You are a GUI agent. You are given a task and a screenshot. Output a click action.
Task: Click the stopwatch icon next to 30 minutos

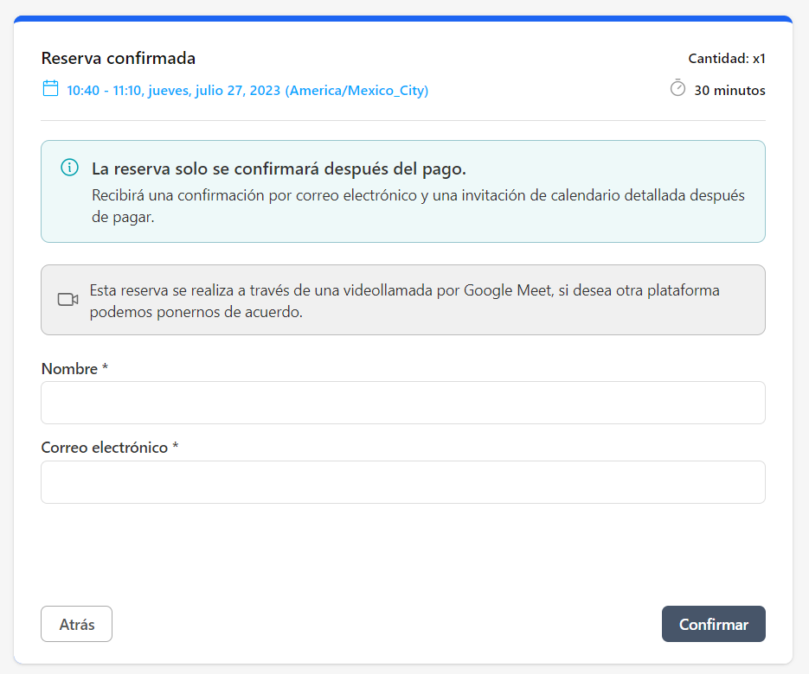677,89
